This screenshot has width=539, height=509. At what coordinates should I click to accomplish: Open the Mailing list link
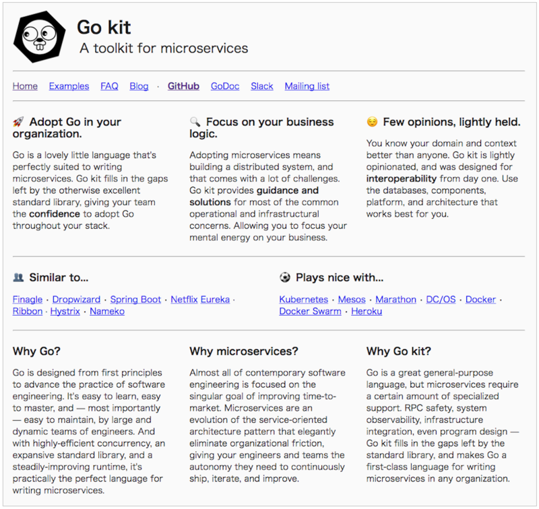307,86
